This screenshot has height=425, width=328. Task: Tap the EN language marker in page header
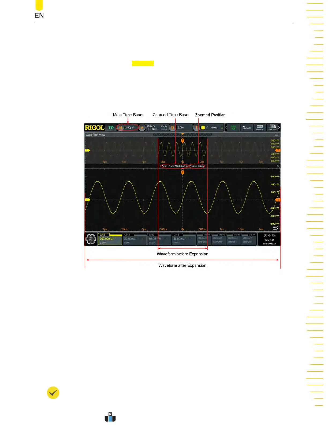point(39,15)
